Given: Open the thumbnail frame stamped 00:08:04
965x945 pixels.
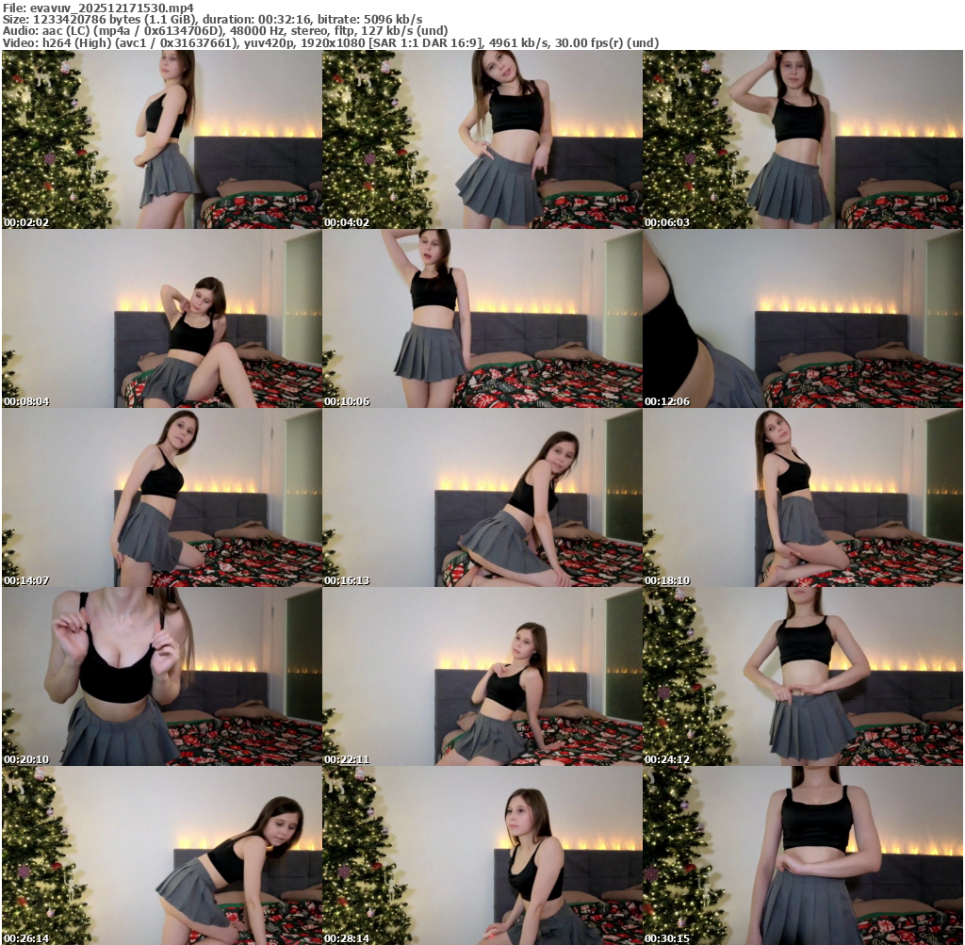Looking at the screenshot, I should (162, 318).
